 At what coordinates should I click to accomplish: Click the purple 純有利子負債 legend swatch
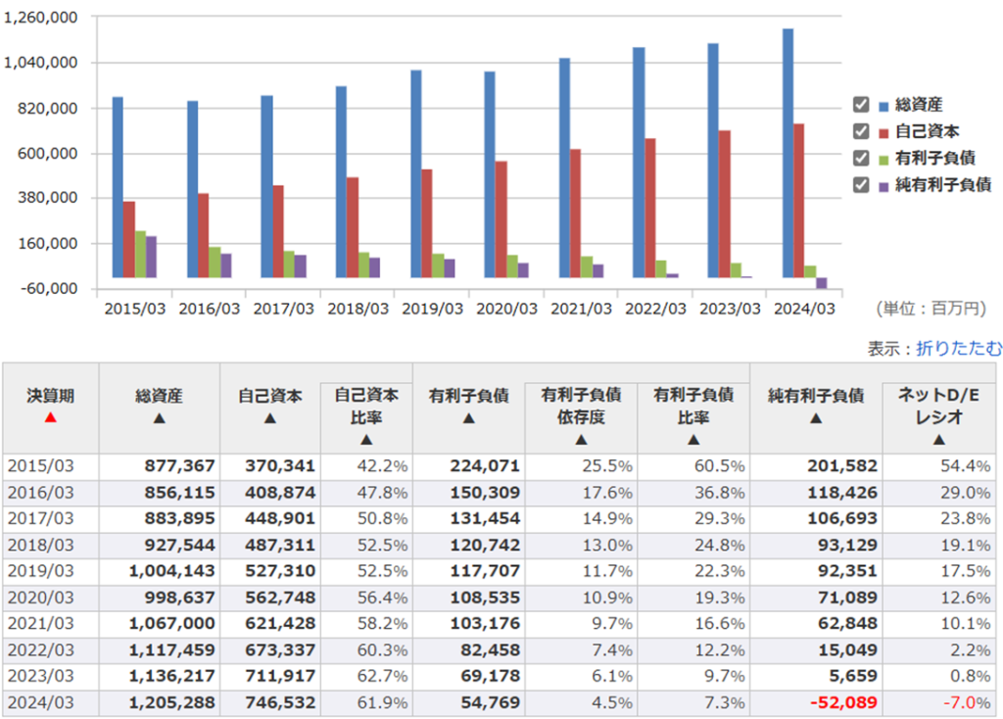click(x=884, y=184)
